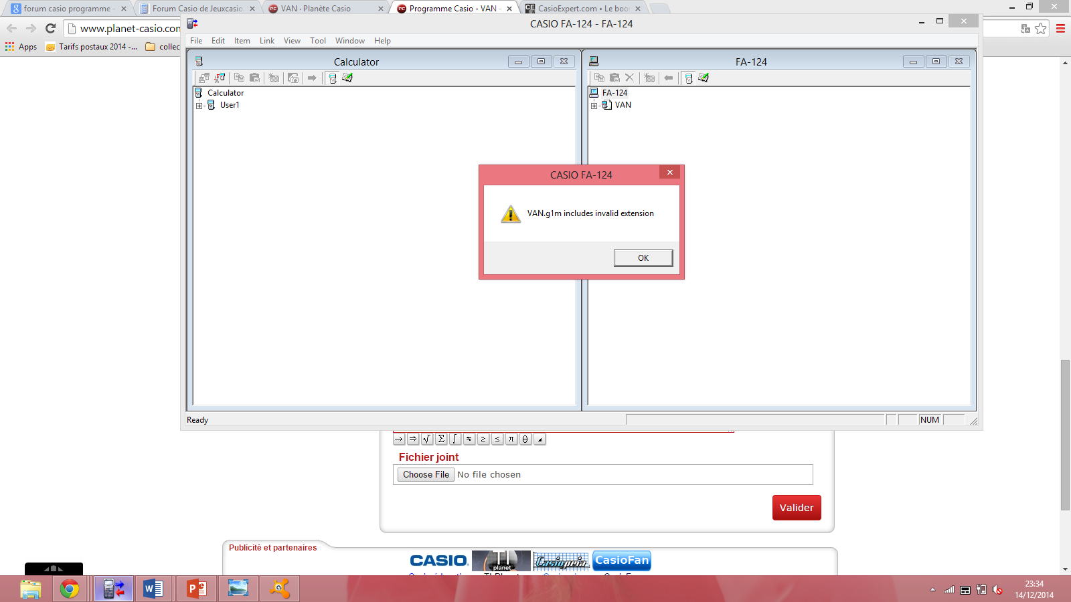Select VAN in the FA-124 tree
The image size is (1071, 602).
623,105
